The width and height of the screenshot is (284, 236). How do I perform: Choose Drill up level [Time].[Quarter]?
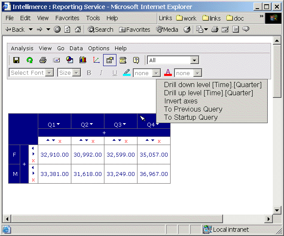[208, 93]
